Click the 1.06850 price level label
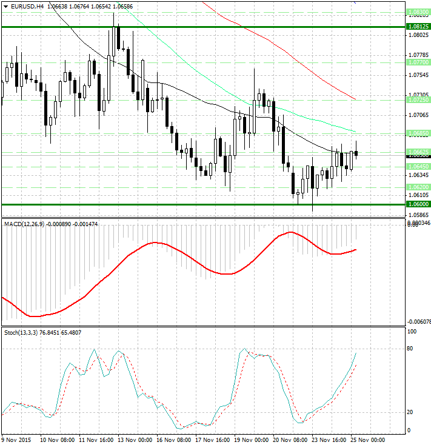The height and width of the screenshot is (445, 431). pos(418,133)
